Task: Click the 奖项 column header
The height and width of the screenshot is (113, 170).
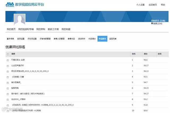Action: 160,54
